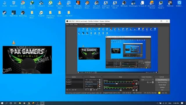Open the Scene Collection menu
The height and width of the screenshot is (105, 186).
[90, 24]
